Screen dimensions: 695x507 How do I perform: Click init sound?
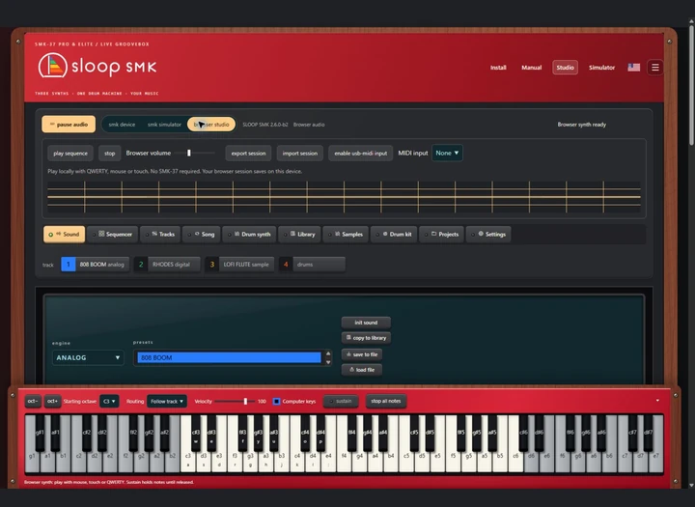(366, 323)
